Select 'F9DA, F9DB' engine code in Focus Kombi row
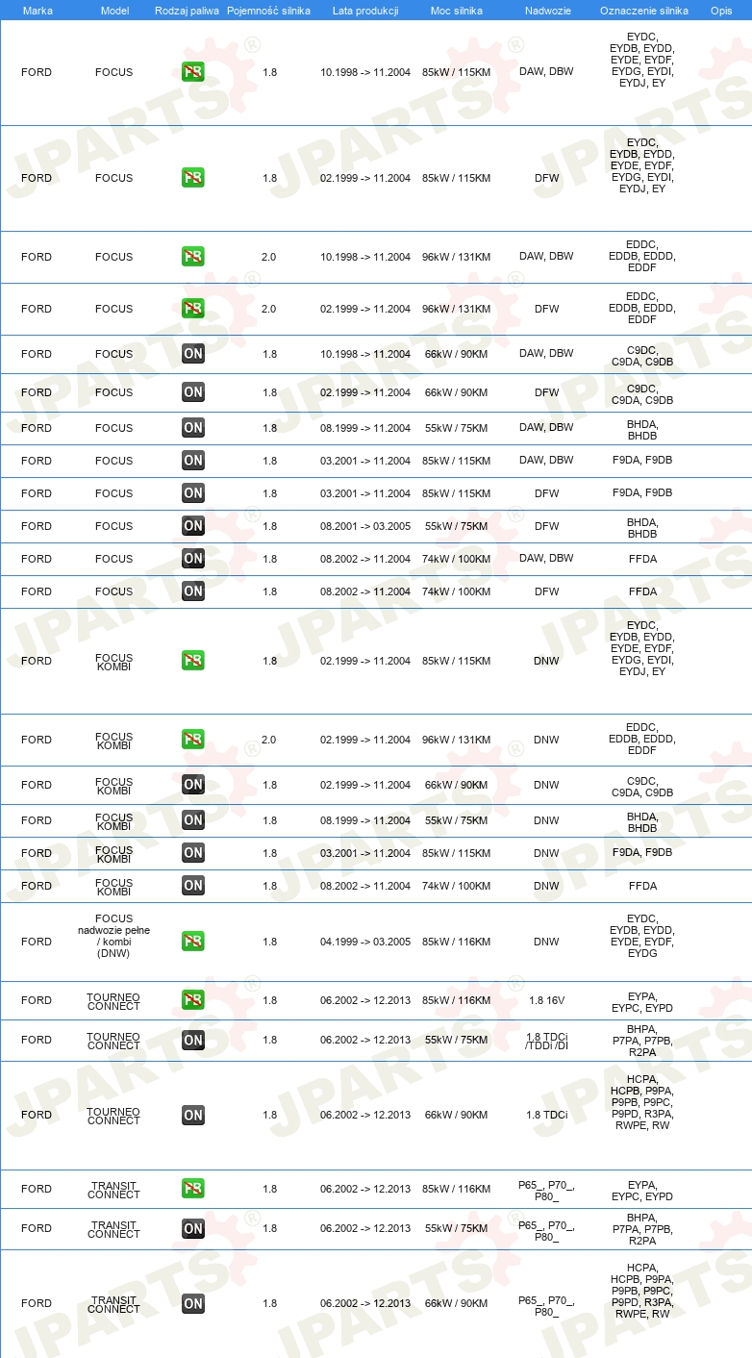752x1358 pixels. [x=642, y=852]
